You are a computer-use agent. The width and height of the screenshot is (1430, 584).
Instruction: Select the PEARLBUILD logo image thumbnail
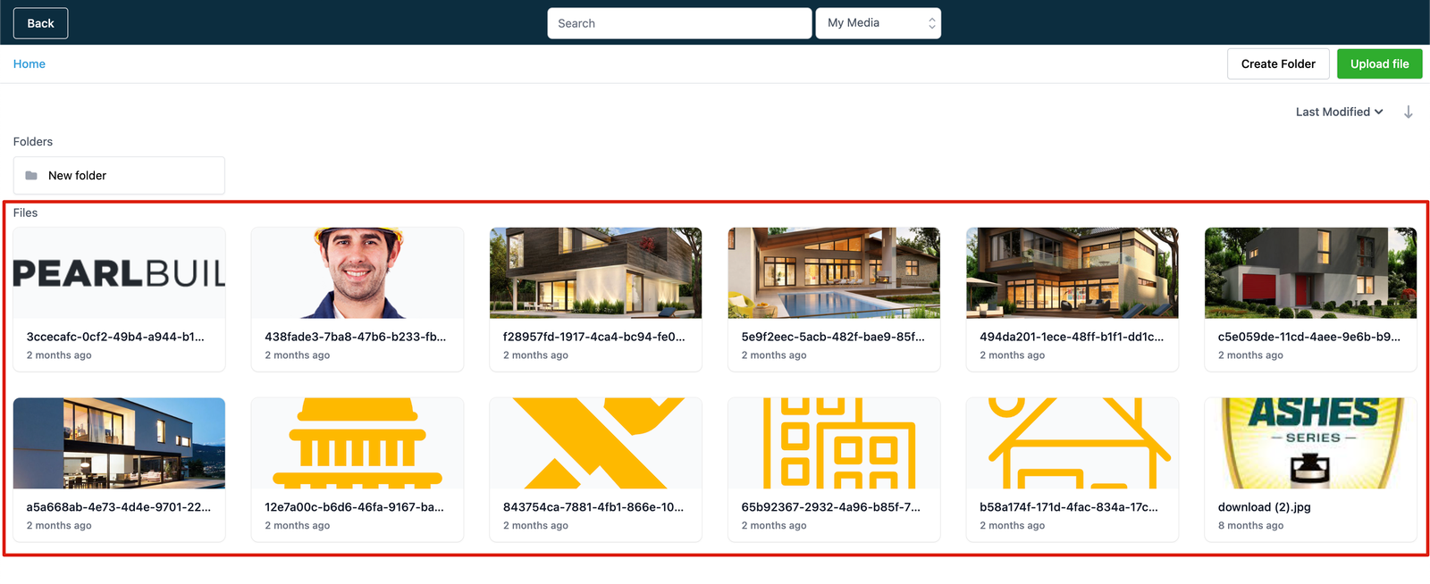119,273
